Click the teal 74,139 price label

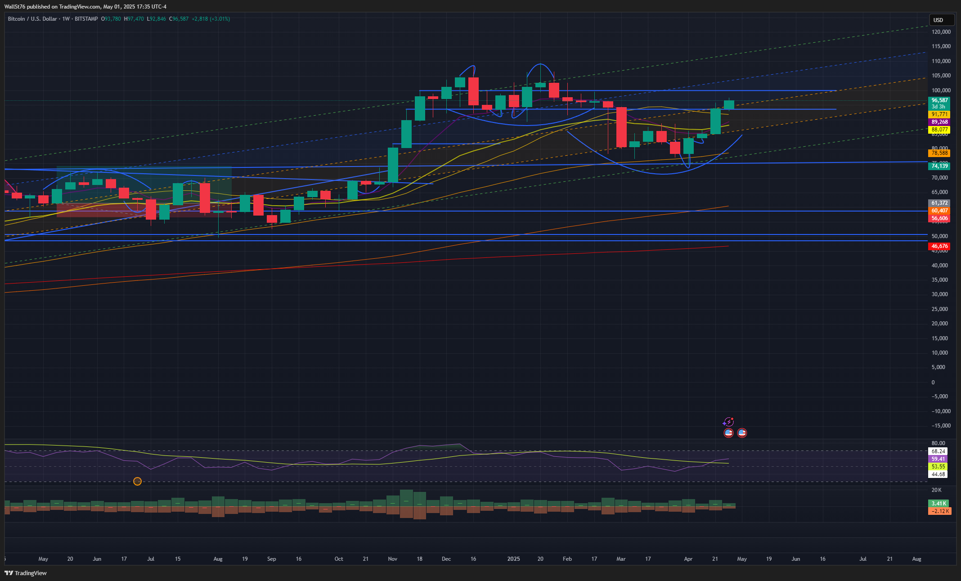click(939, 166)
